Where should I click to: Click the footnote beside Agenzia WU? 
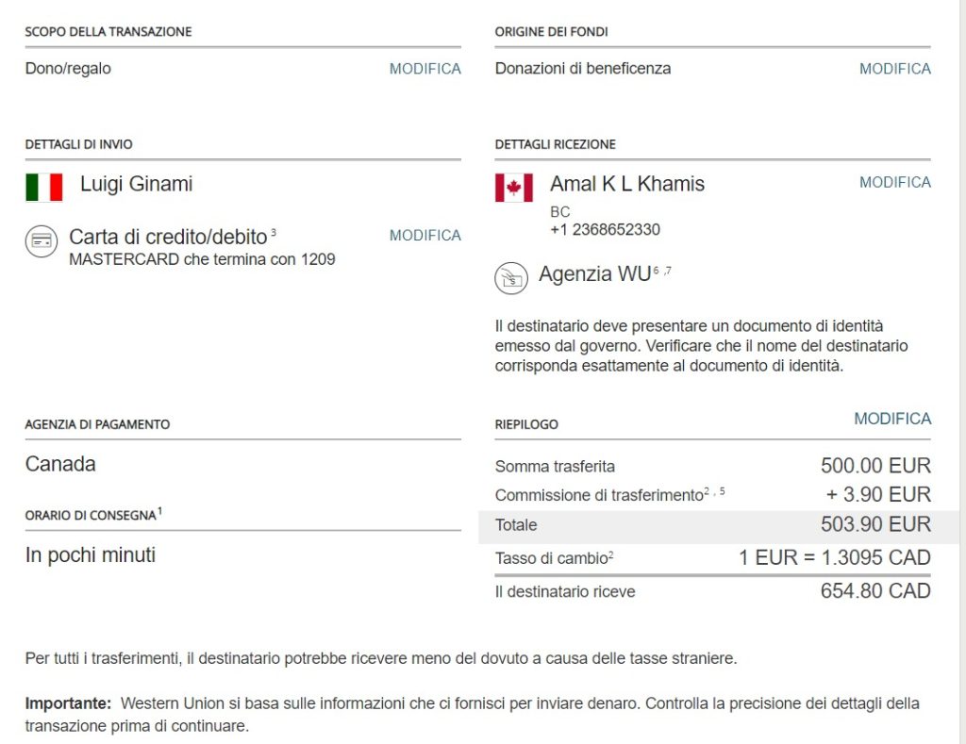click(662, 271)
